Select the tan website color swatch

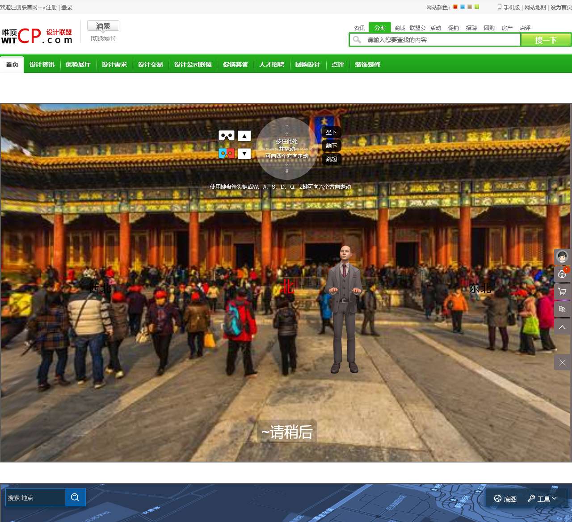[x=470, y=7]
